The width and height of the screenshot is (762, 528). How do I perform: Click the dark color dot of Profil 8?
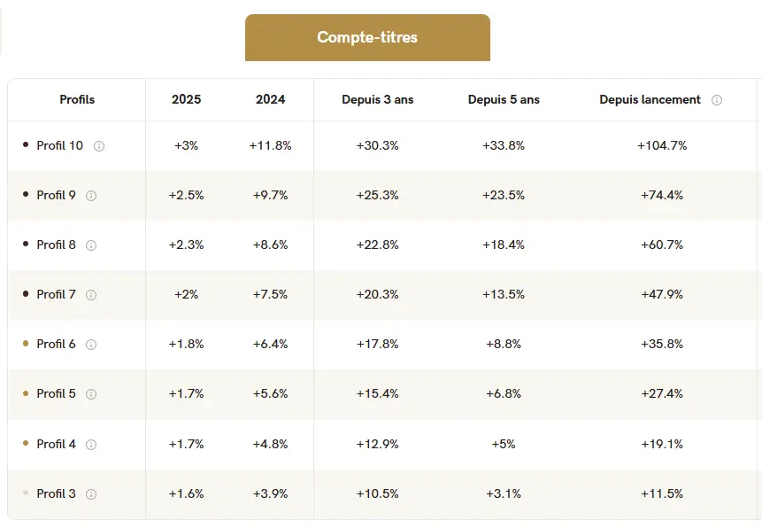pyautogui.click(x=26, y=245)
